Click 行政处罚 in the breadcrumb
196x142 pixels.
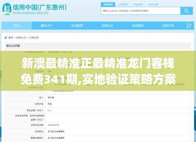34,38
